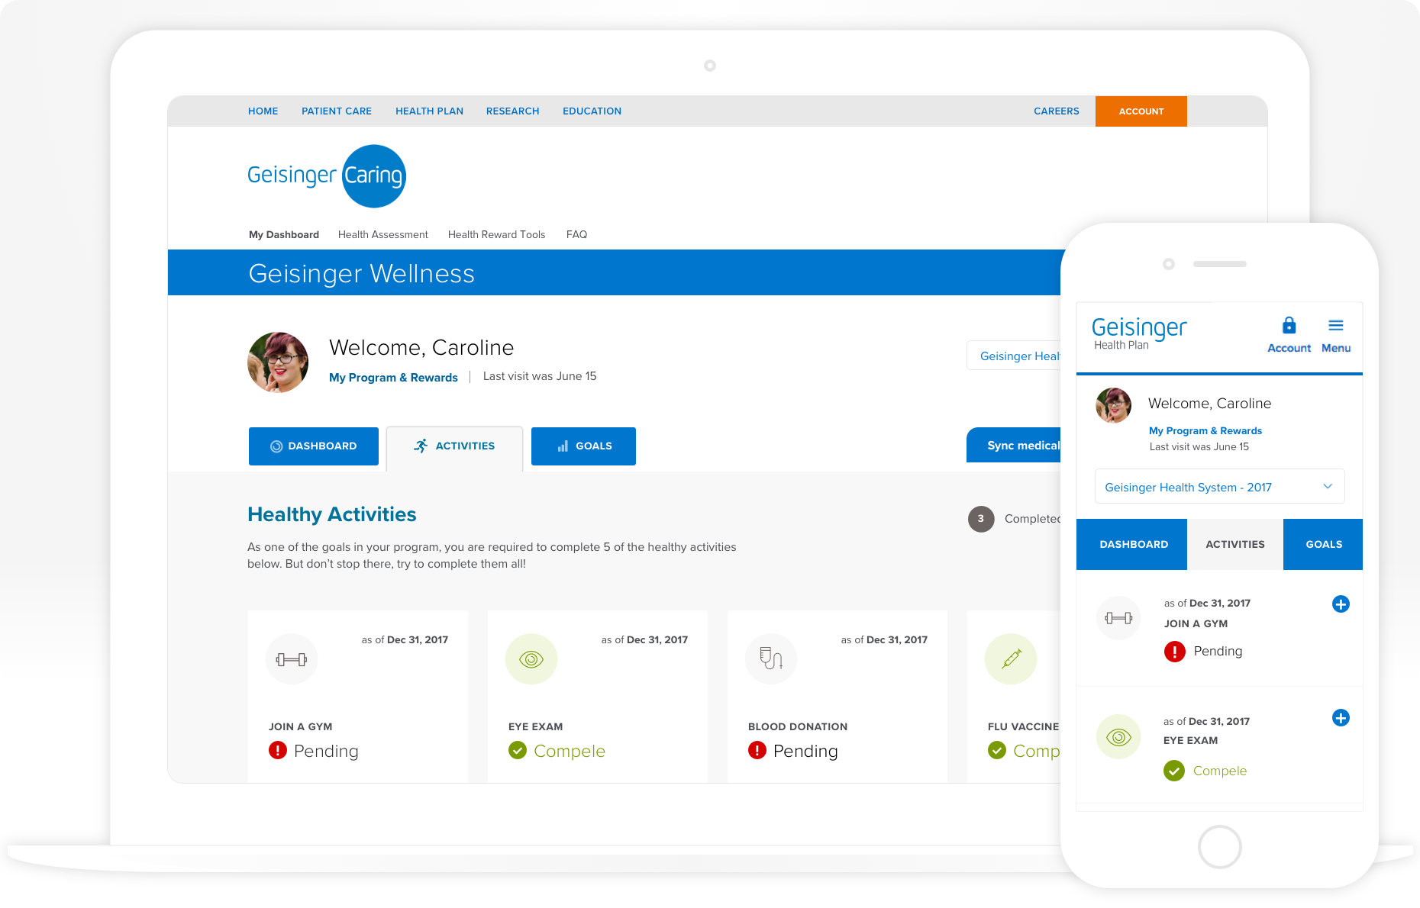Open Patient Care in top navigation
Viewport: 1420px width, 908px height.
(x=337, y=111)
